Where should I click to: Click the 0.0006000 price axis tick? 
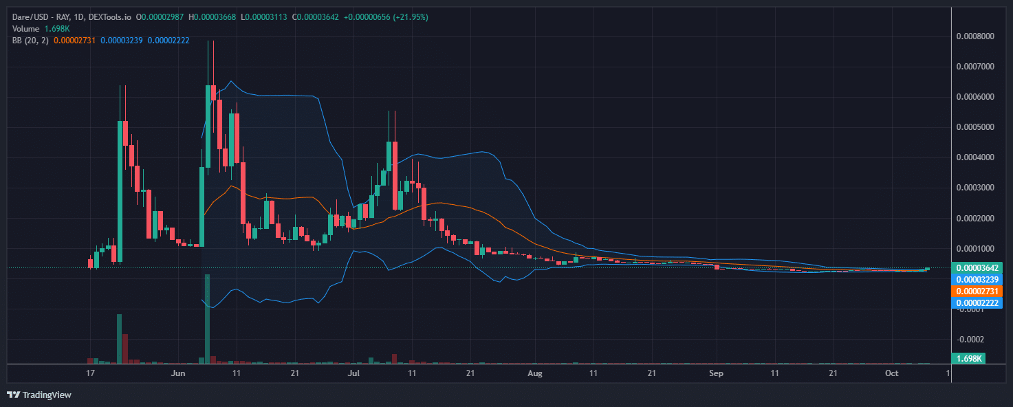click(974, 97)
